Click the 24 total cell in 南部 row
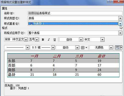 [x=99, y=70]
